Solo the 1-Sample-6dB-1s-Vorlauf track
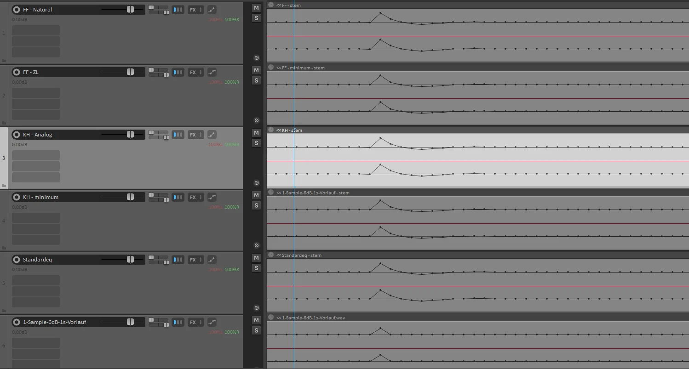Image resolution: width=689 pixels, height=369 pixels. tap(257, 330)
